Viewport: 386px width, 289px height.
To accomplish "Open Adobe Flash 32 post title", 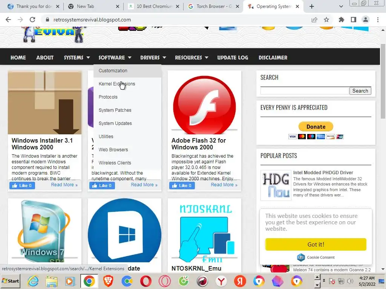I will click(199, 144).
